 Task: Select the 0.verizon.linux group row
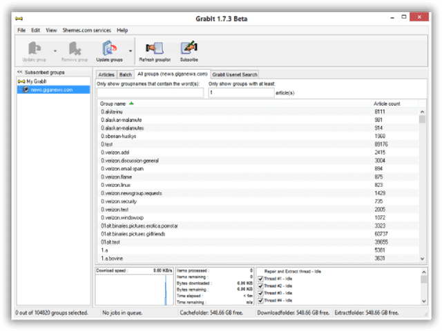coord(258,185)
